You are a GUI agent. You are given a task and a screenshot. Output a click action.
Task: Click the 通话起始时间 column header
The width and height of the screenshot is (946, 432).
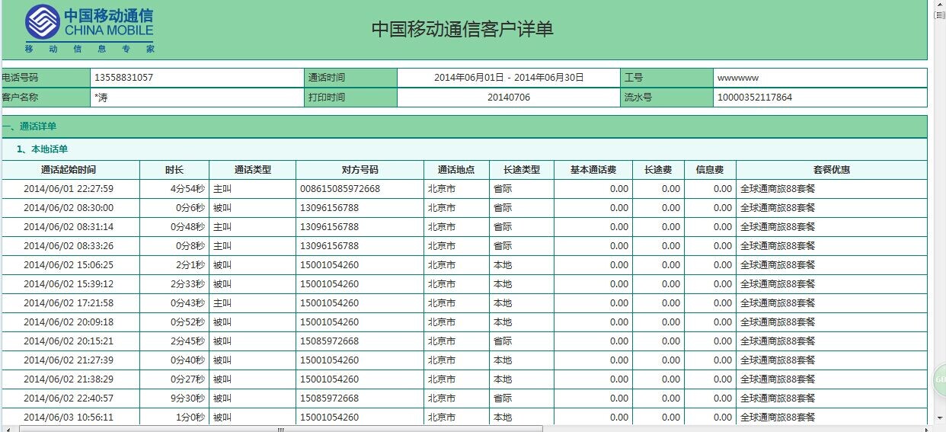pos(69,170)
